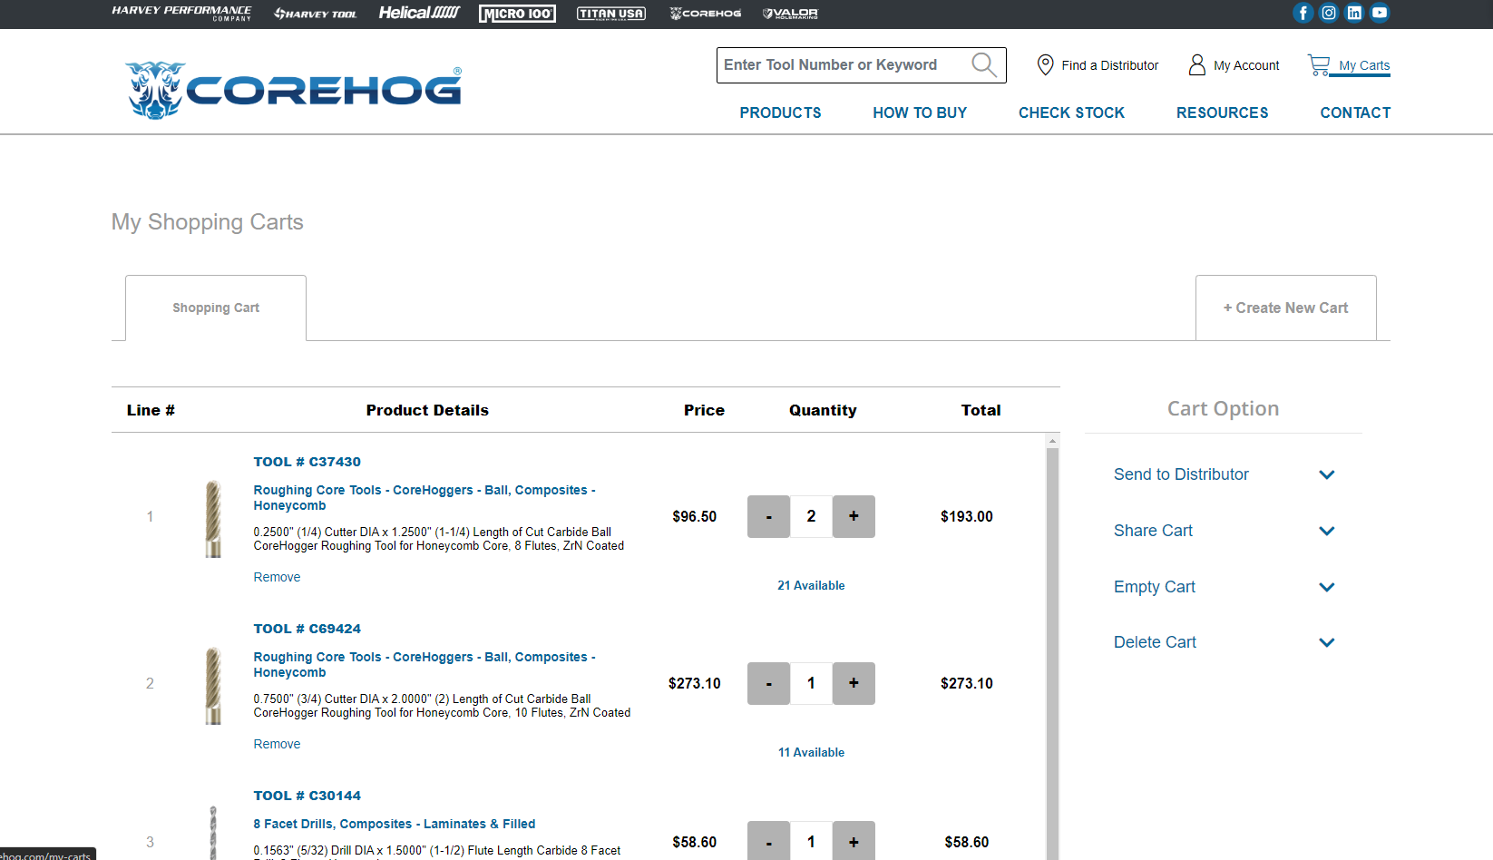1493x860 pixels.
Task: Visit CoreHog's LinkedIn profile
Action: tap(1354, 13)
